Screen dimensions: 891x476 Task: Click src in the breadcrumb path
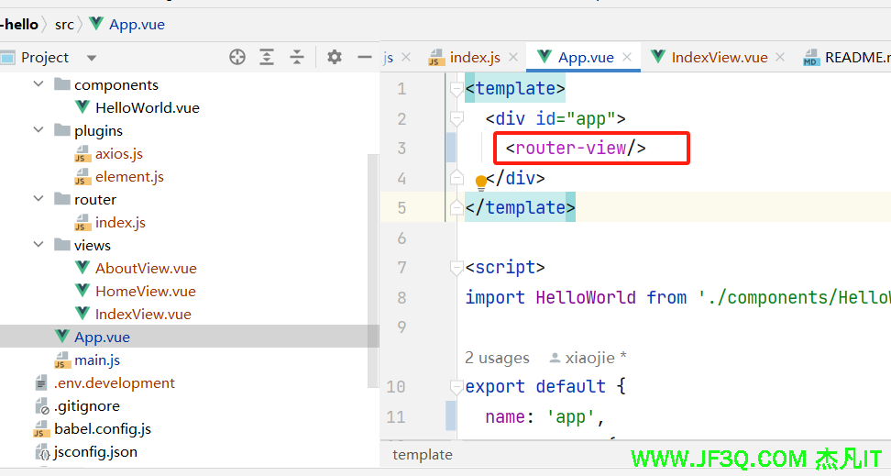(x=64, y=24)
